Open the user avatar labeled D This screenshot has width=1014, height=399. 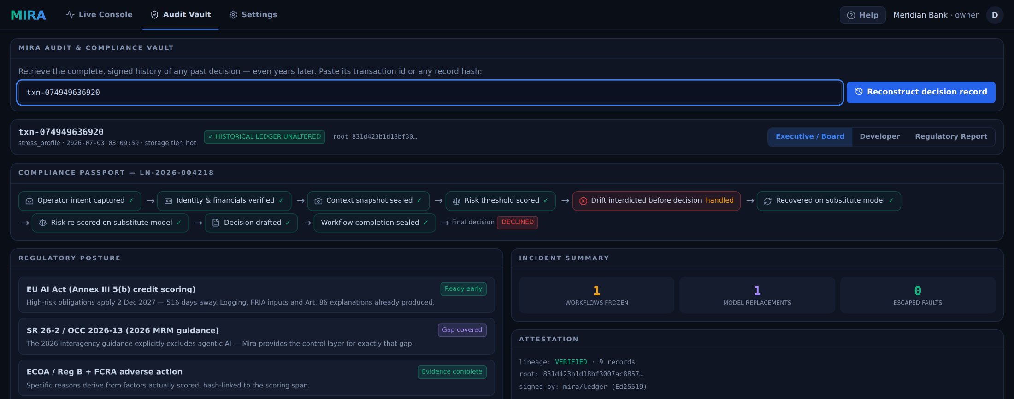(995, 15)
